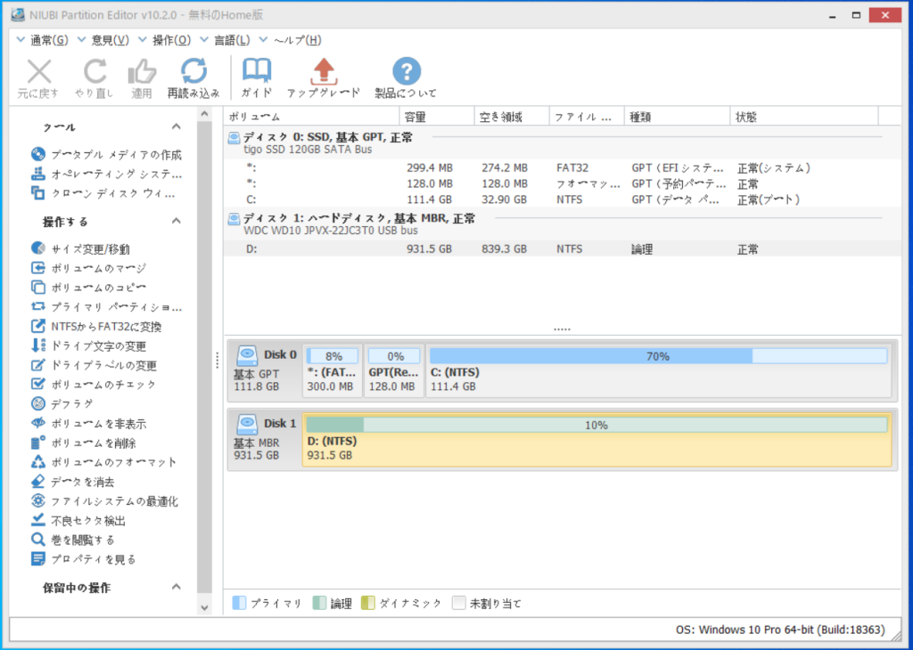
Task: Select Create bootable media (ブータブル メディアの作成)
Action: click(x=106, y=155)
